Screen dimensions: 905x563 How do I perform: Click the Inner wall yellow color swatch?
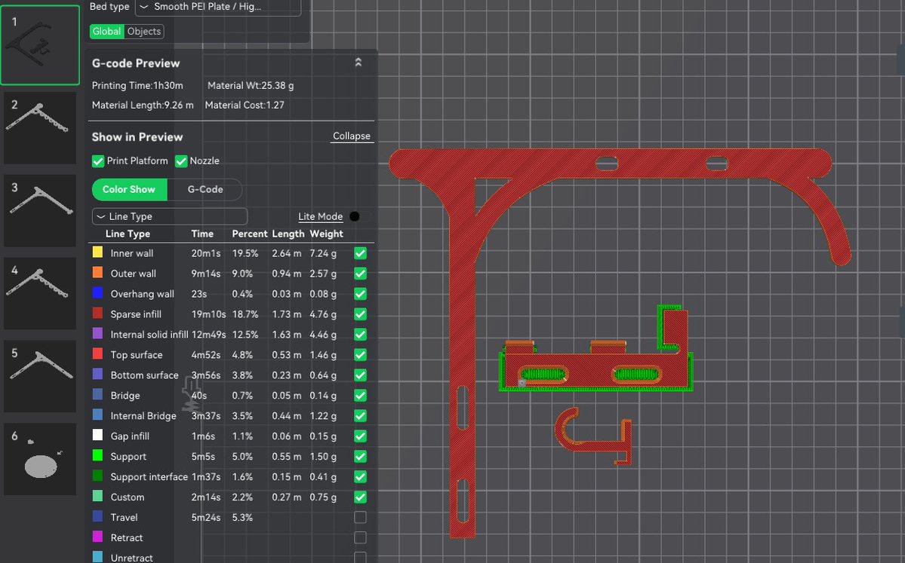[97, 252]
